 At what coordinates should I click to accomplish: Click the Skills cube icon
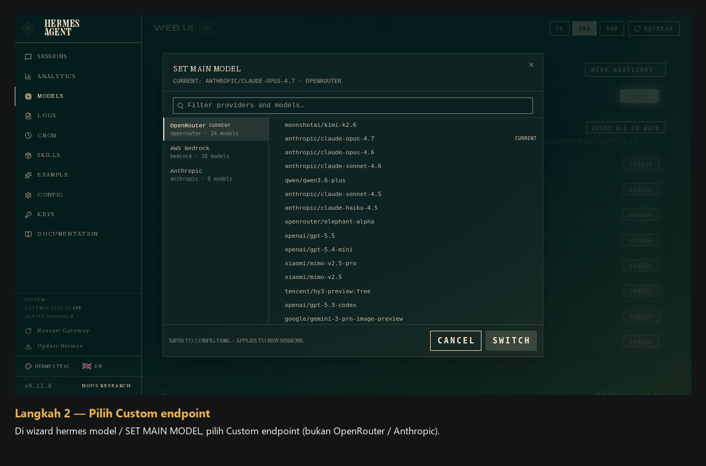(29, 155)
